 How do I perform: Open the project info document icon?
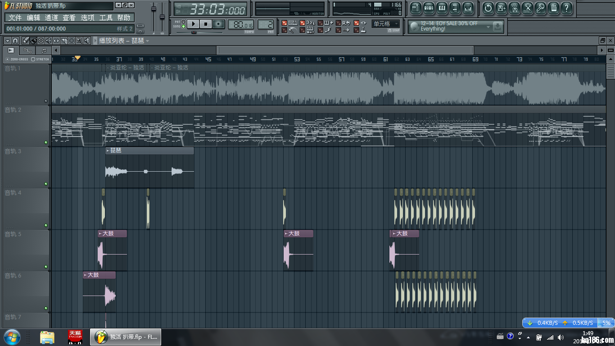(x=553, y=8)
